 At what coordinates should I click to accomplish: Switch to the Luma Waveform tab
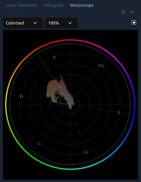click(x=22, y=5)
